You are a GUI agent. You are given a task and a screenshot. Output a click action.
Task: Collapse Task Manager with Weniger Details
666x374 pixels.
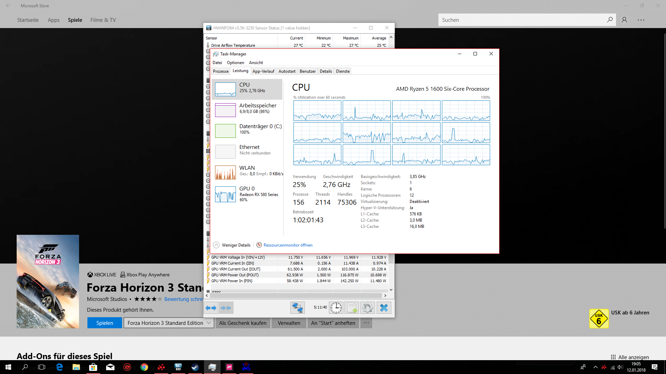(232, 245)
